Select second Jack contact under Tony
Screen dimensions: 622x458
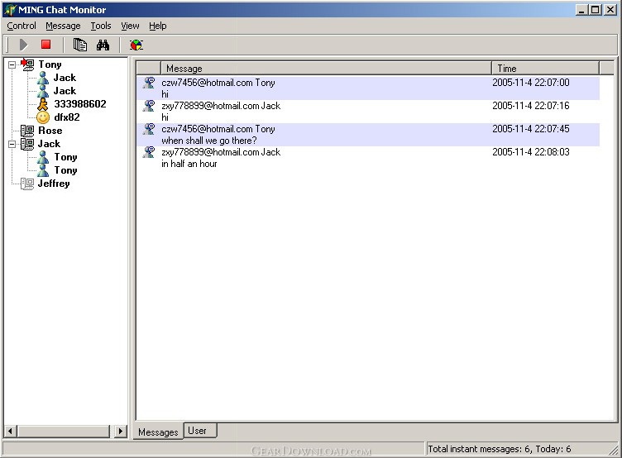tap(65, 91)
